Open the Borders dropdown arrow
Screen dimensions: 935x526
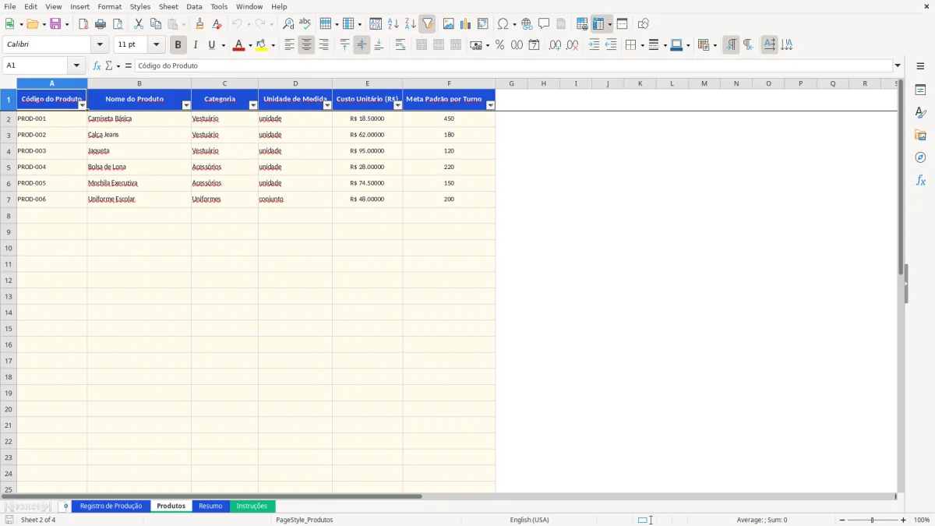(641, 45)
